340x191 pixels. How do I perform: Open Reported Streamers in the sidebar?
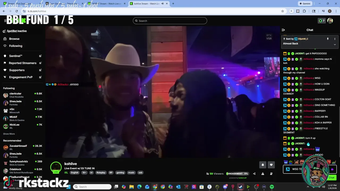click(22, 63)
